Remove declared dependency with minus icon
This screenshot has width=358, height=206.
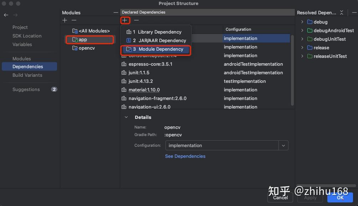136,20
